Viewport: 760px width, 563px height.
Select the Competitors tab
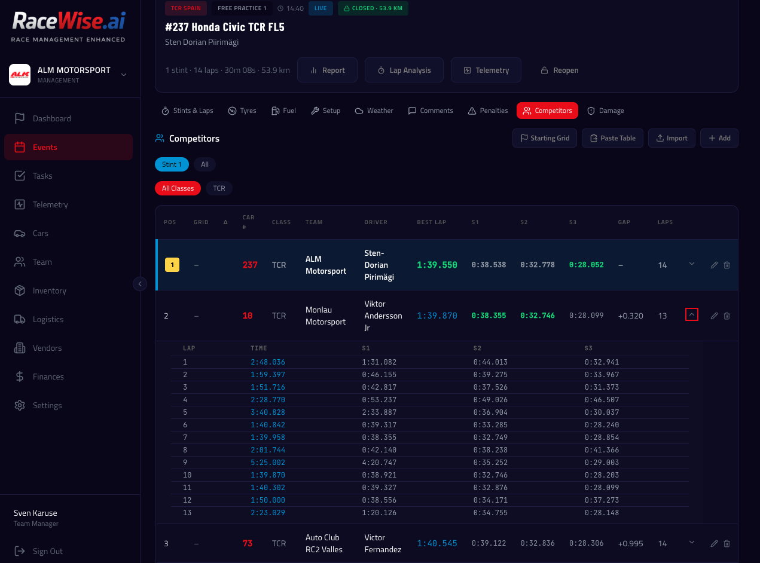click(547, 111)
